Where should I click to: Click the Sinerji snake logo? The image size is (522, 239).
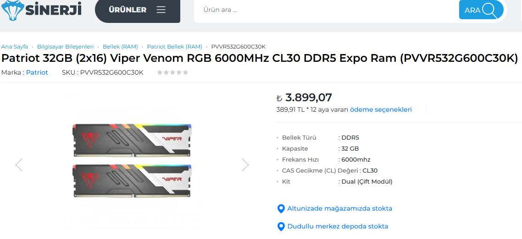click(11, 10)
